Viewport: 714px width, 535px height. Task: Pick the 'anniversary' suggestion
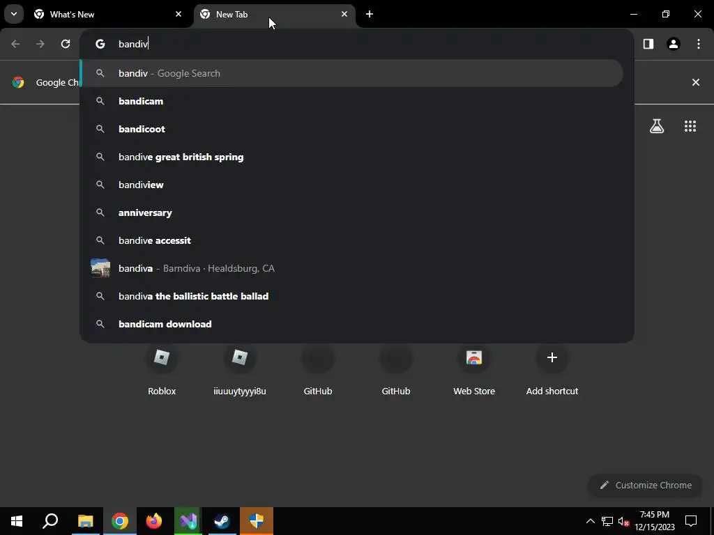coord(351,212)
